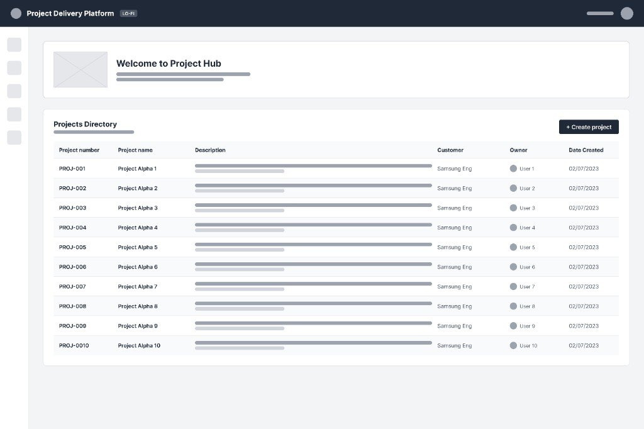Select PROJ-006 project number cell
644x429 pixels.
[73, 267]
